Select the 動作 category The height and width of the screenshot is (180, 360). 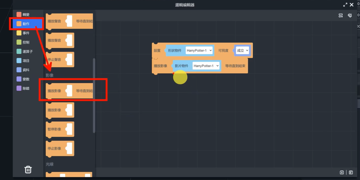pyautogui.click(x=26, y=24)
